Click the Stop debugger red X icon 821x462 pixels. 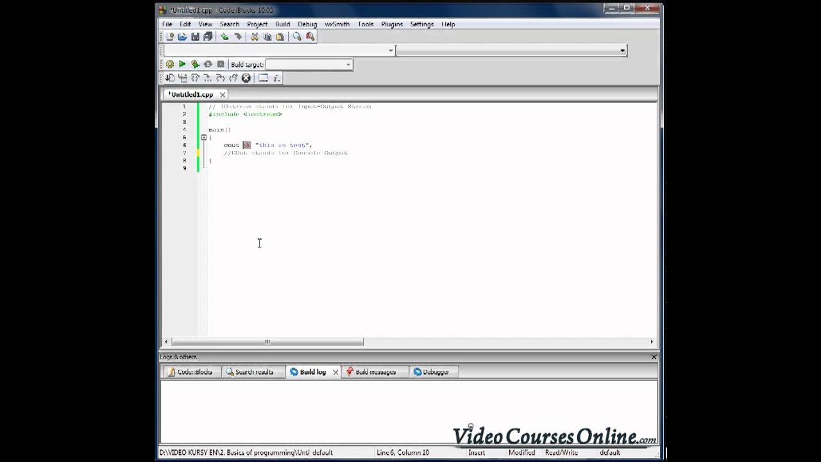[246, 78]
